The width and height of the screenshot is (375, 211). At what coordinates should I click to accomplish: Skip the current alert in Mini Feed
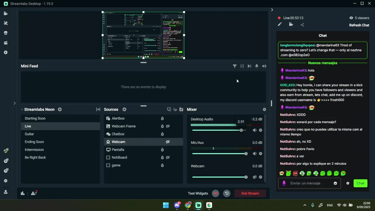(x=249, y=66)
